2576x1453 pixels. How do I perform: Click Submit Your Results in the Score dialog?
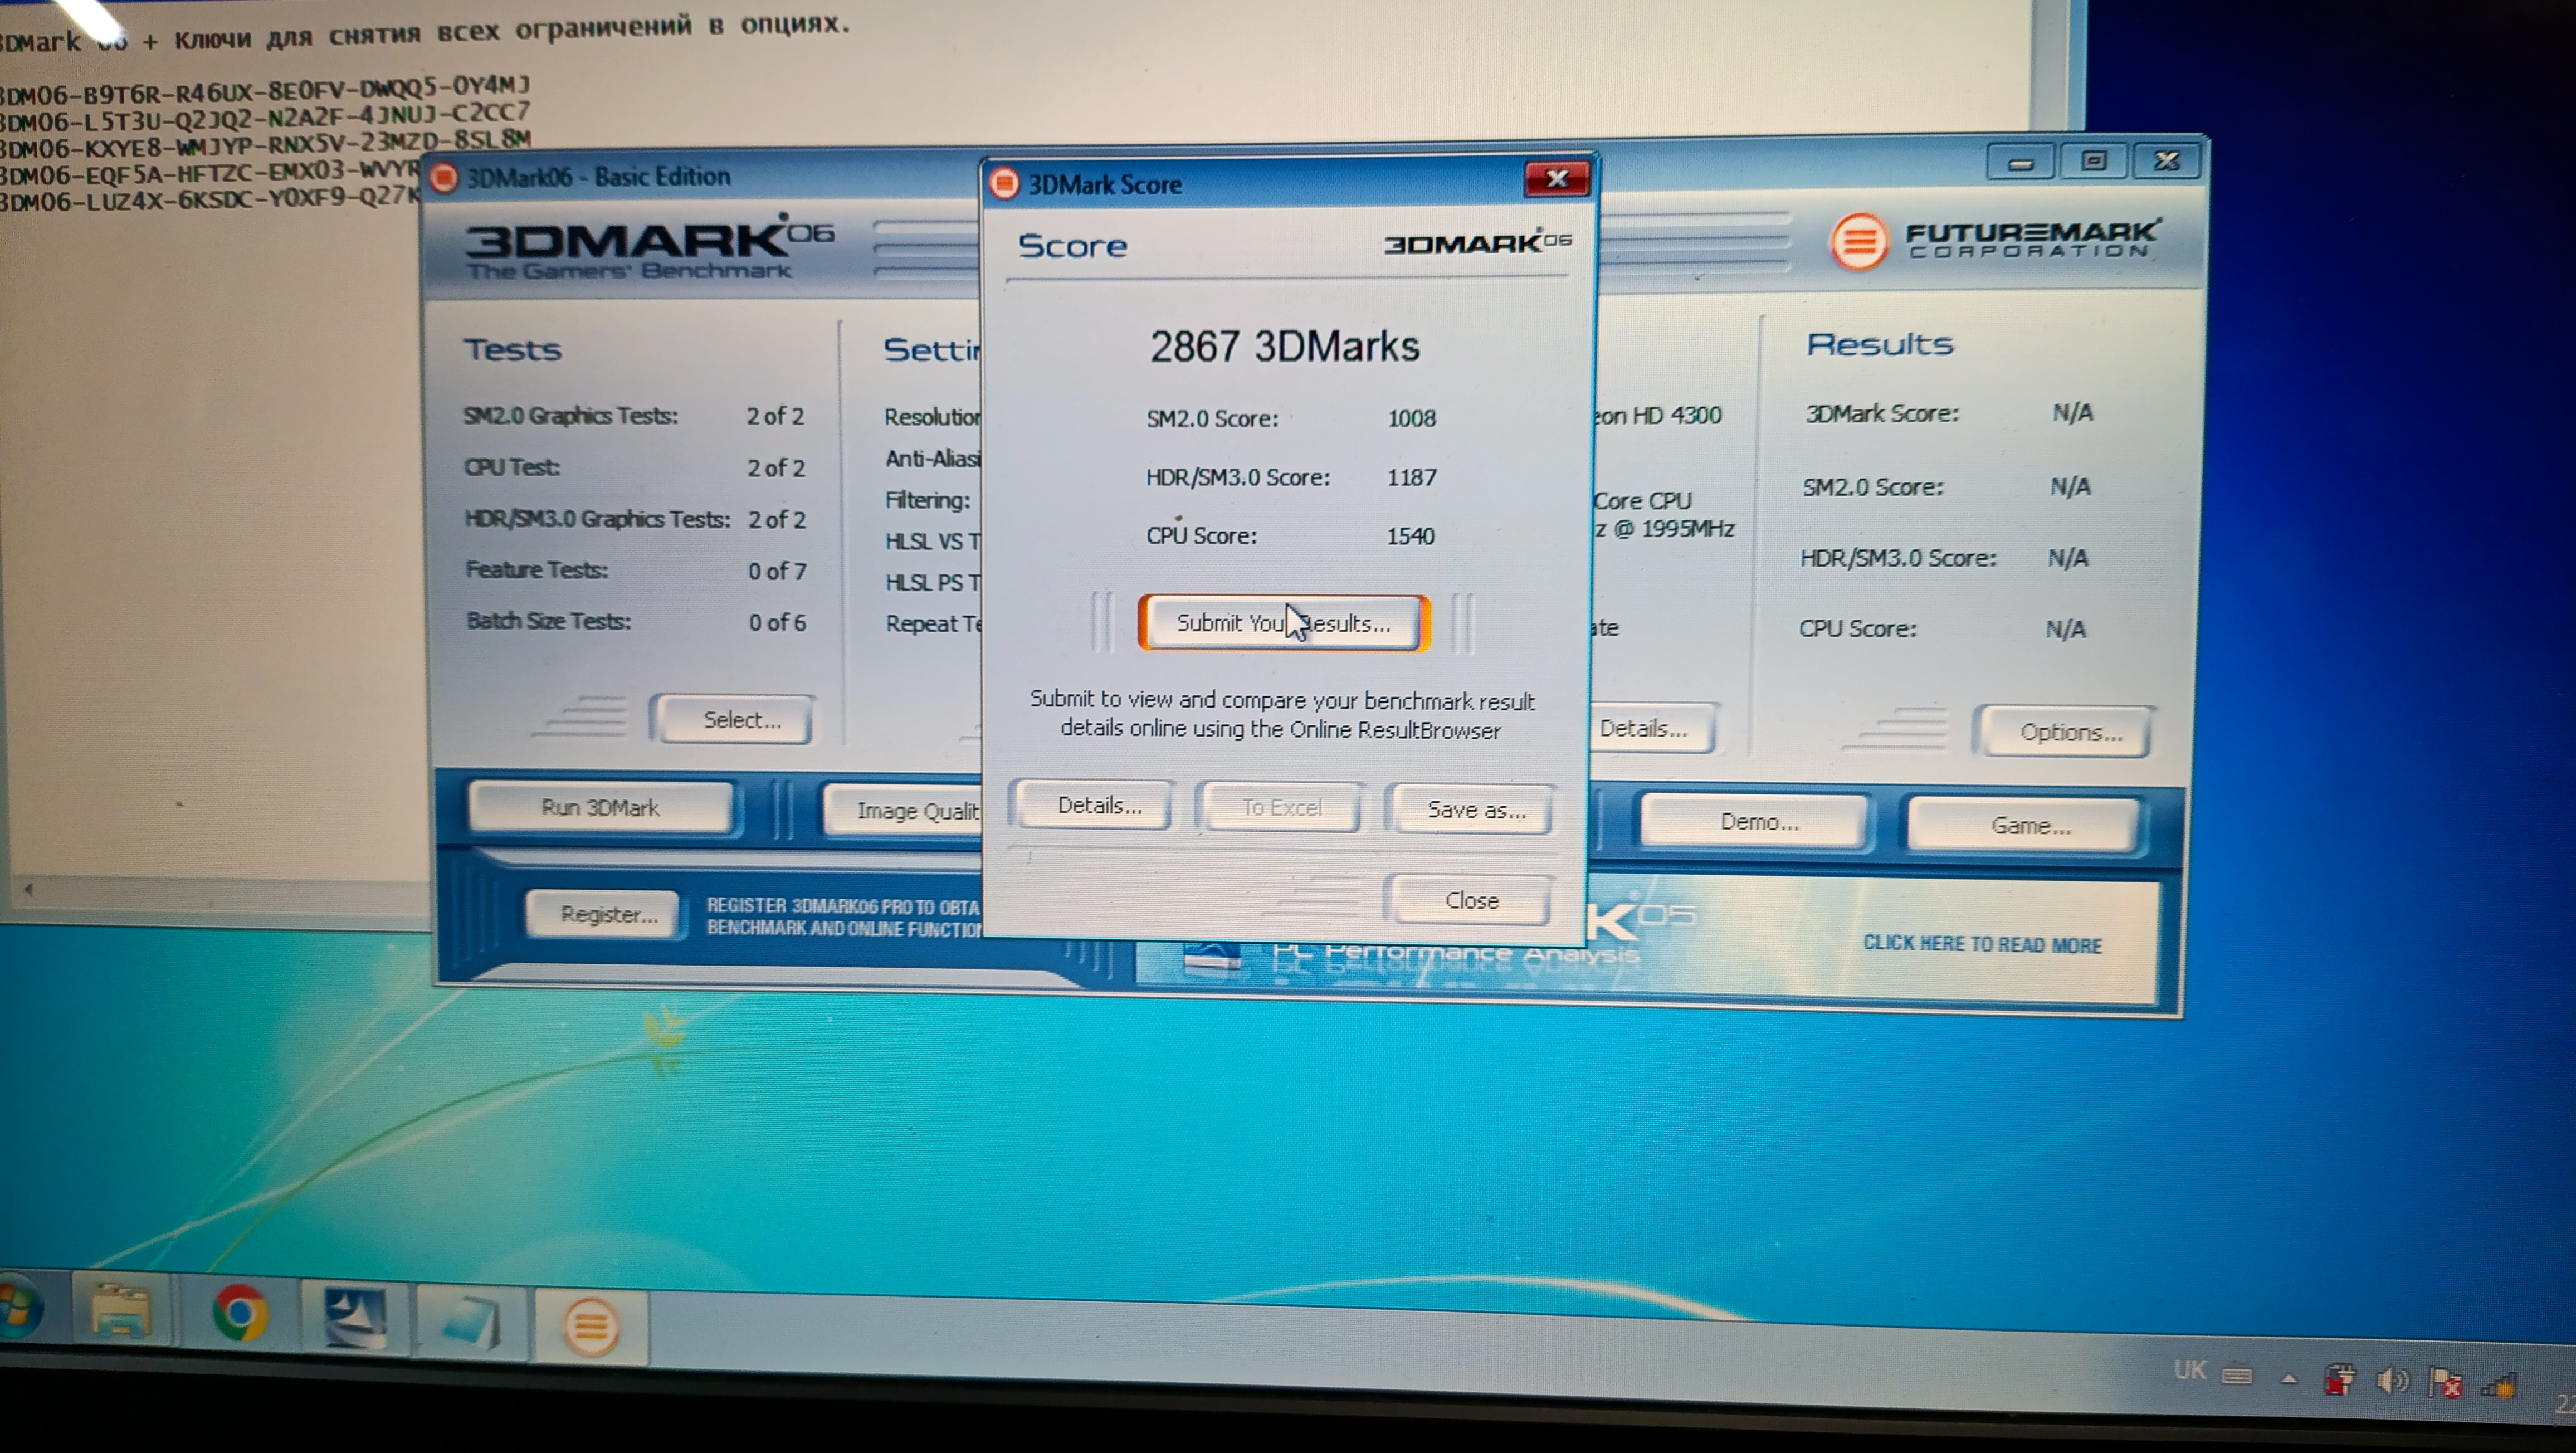[x=1284, y=623]
